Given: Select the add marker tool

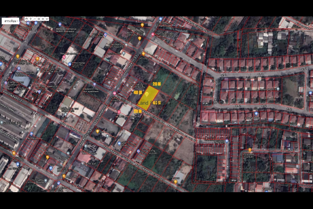Looking at the screenshot, I should pyautogui.click(x=31, y=19).
